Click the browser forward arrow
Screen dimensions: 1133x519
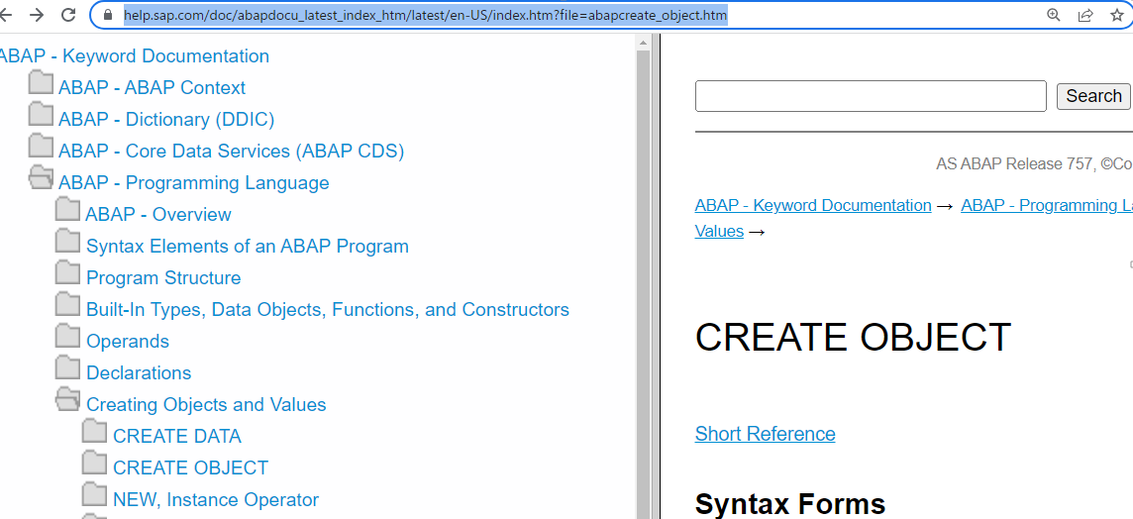point(37,15)
